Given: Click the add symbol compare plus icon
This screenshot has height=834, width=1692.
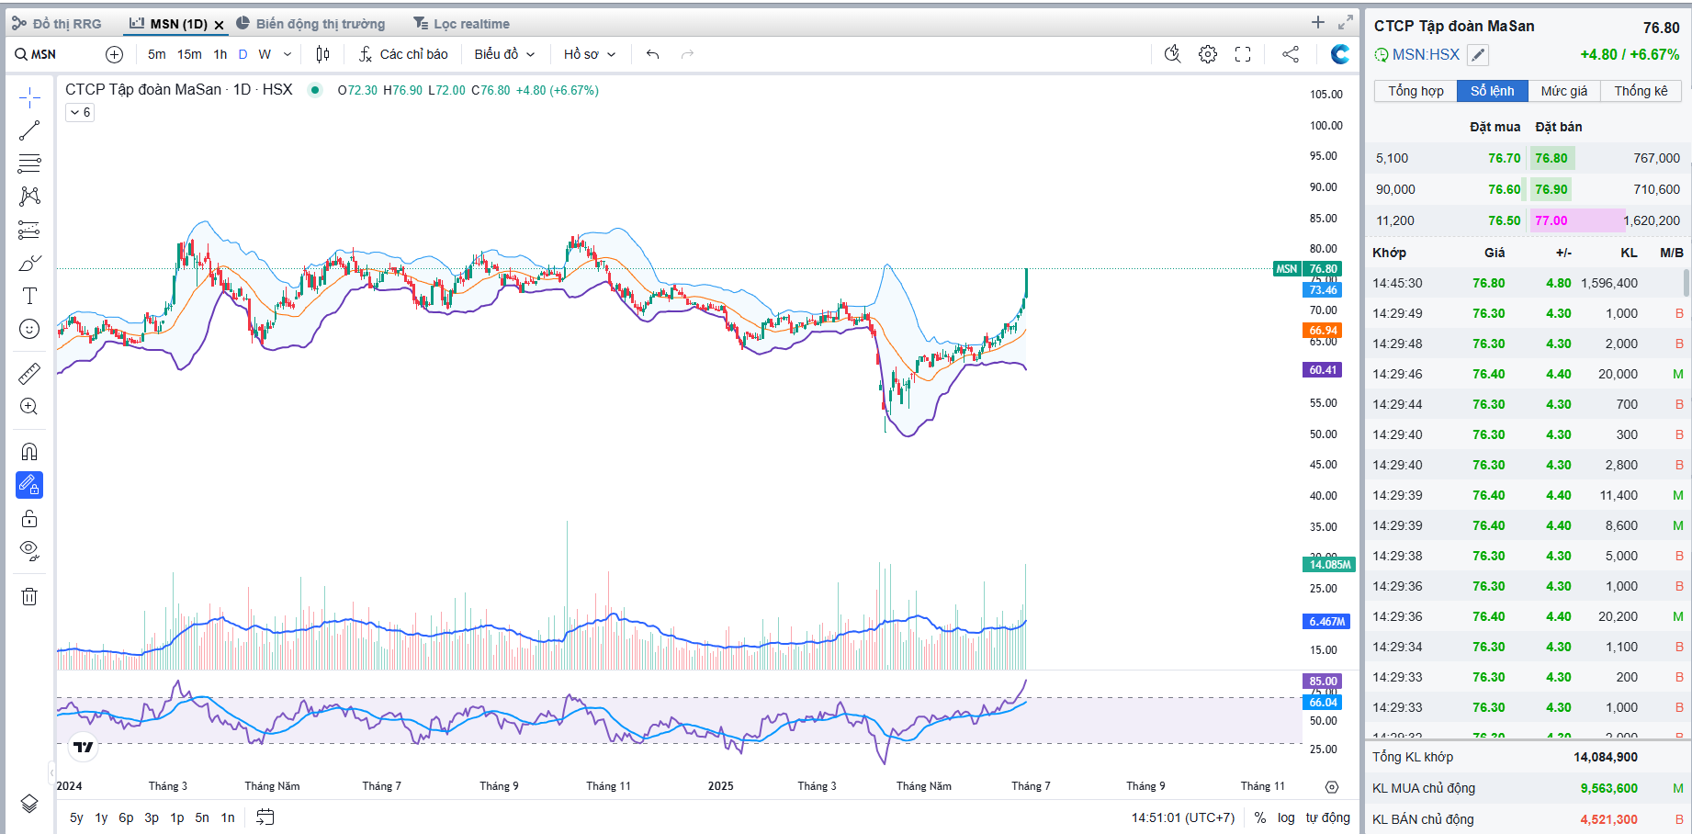Looking at the screenshot, I should click(114, 54).
